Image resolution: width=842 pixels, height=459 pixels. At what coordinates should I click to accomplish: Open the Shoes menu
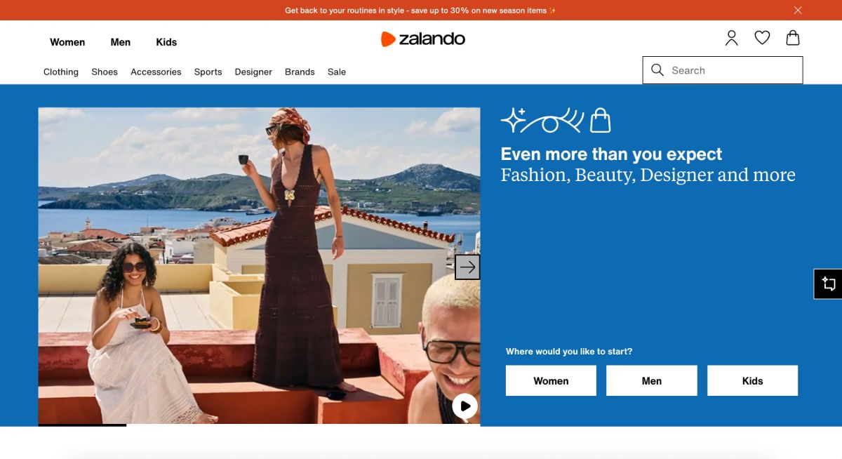(x=105, y=72)
